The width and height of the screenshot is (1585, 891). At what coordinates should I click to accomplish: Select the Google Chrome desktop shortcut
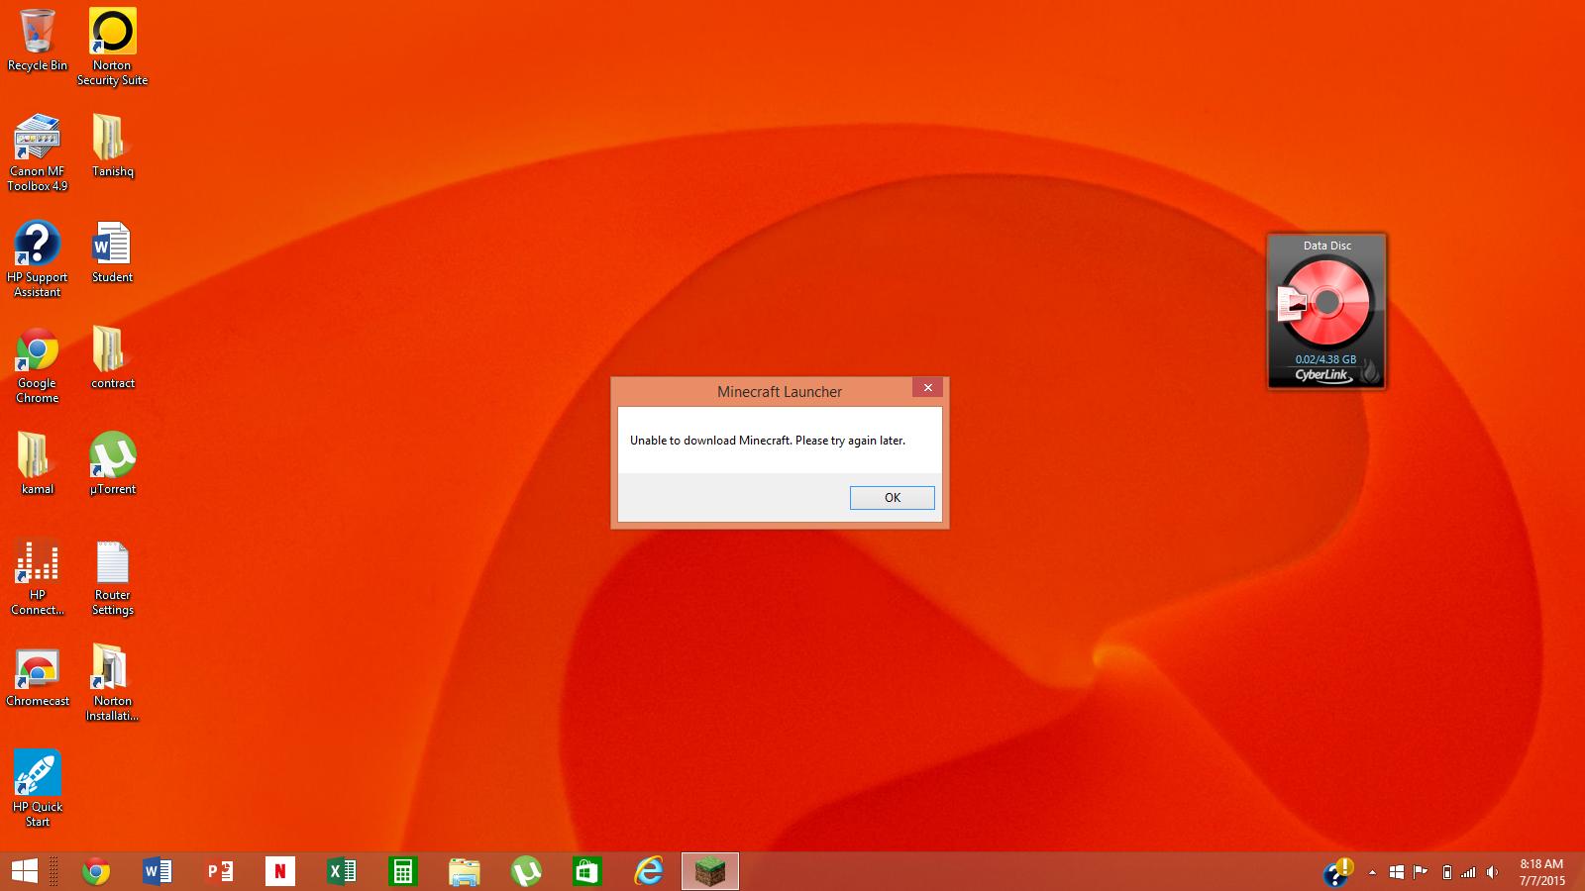pyautogui.click(x=38, y=364)
